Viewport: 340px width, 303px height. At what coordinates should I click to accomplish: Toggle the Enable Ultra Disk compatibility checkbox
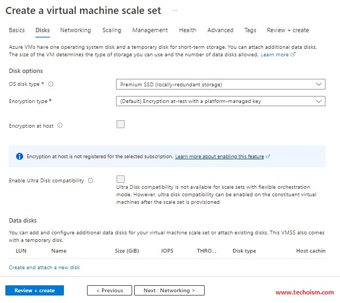coord(120,179)
